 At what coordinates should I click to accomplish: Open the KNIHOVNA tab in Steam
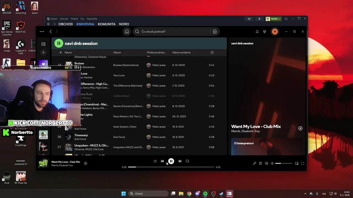(x=85, y=24)
